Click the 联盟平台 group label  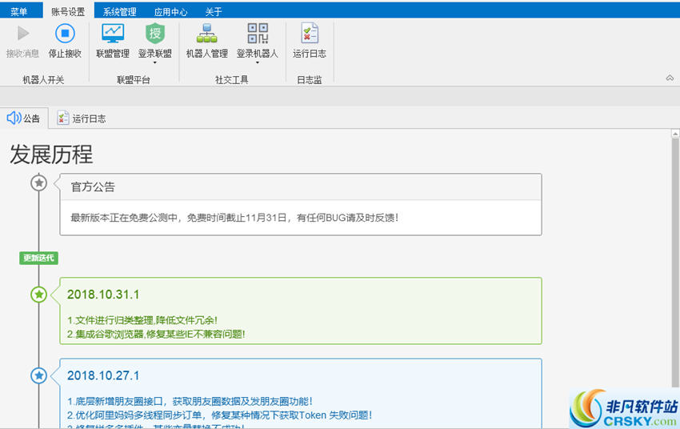pos(134,80)
